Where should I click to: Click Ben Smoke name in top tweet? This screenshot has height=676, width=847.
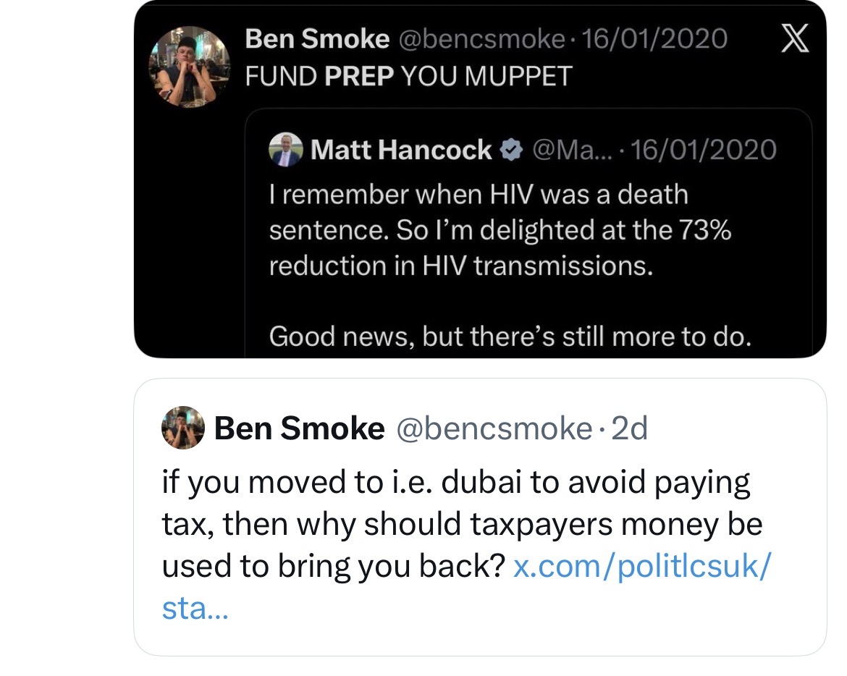317,39
